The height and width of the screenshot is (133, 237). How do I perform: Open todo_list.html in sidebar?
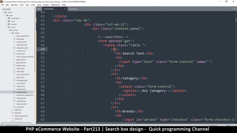[22, 104]
